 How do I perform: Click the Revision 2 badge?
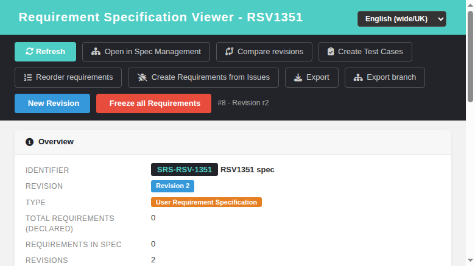pyautogui.click(x=173, y=186)
